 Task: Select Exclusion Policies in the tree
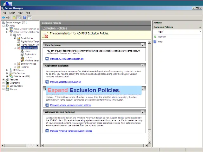pyautogui.click(x=29, y=48)
